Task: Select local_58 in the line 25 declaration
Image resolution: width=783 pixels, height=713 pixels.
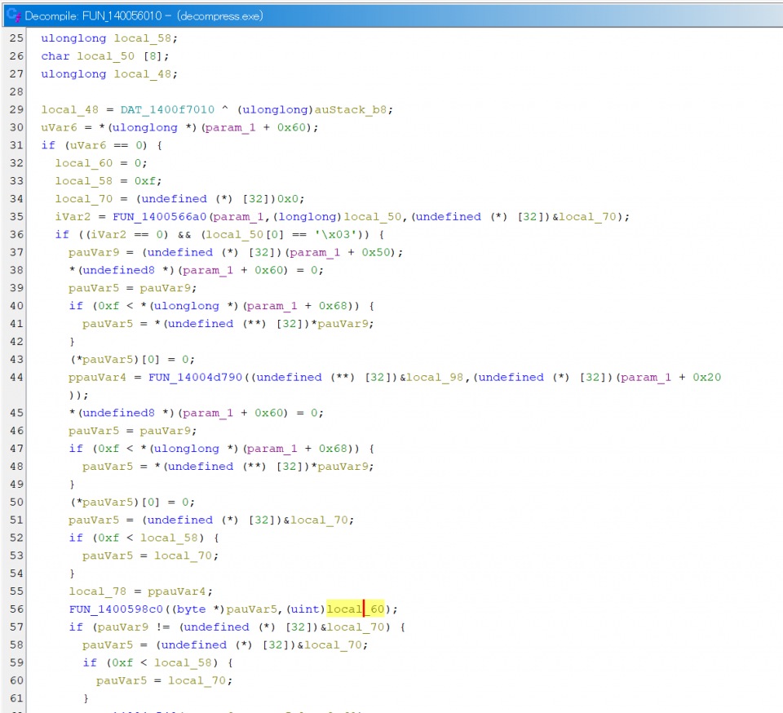Action: click(142, 38)
